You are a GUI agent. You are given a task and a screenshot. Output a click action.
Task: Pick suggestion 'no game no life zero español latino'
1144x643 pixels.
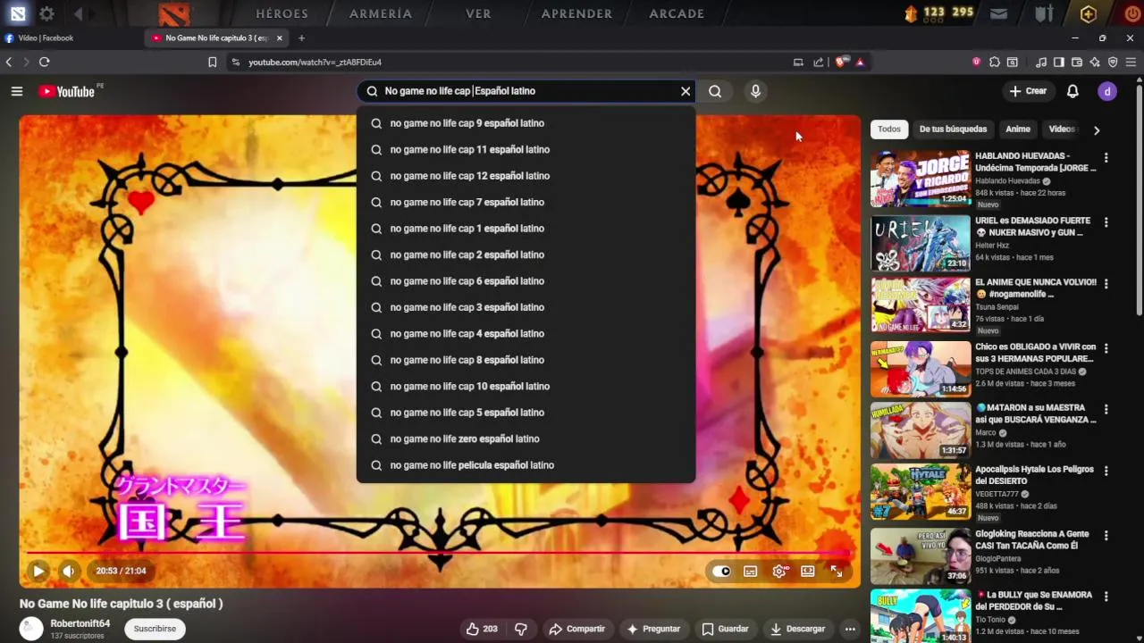(526, 438)
